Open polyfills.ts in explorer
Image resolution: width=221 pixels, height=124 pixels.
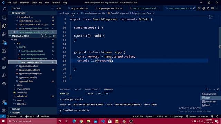tap(32, 104)
